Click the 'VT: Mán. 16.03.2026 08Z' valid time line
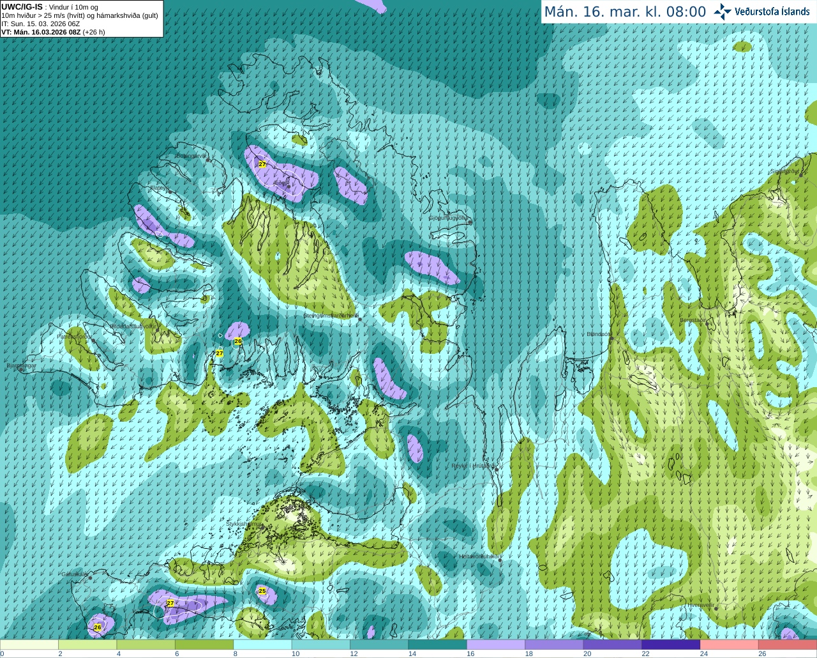This screenshot has height=658, width=817. coord(54,32)
